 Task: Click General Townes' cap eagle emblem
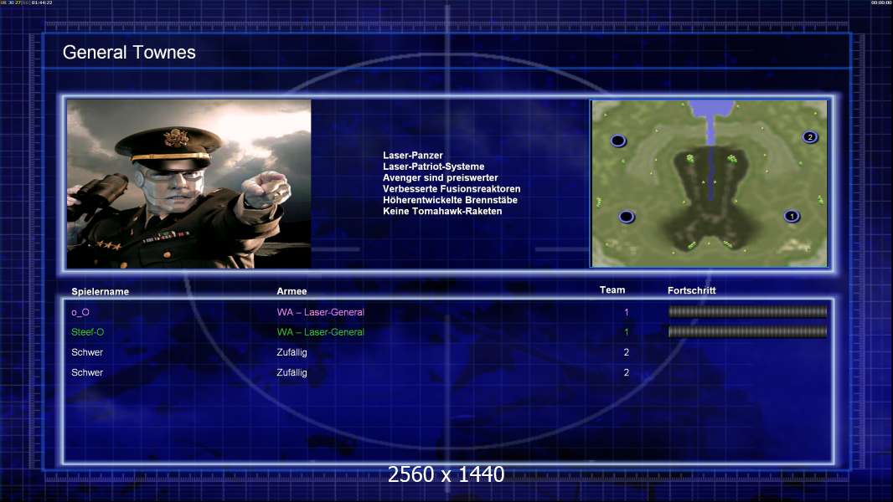(176, 136)
